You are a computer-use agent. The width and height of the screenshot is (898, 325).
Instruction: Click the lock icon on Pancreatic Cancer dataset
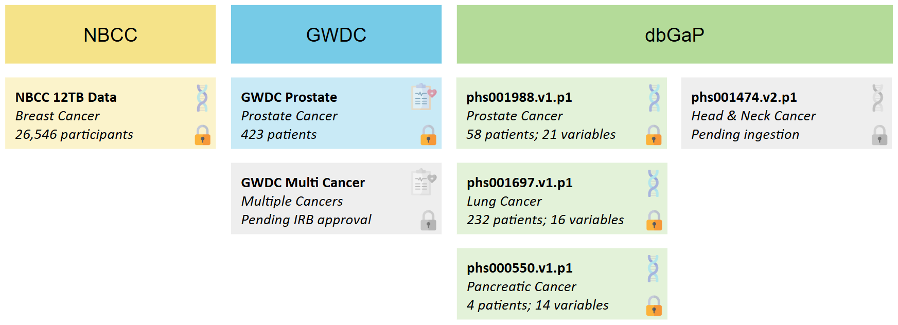(654, 306)
